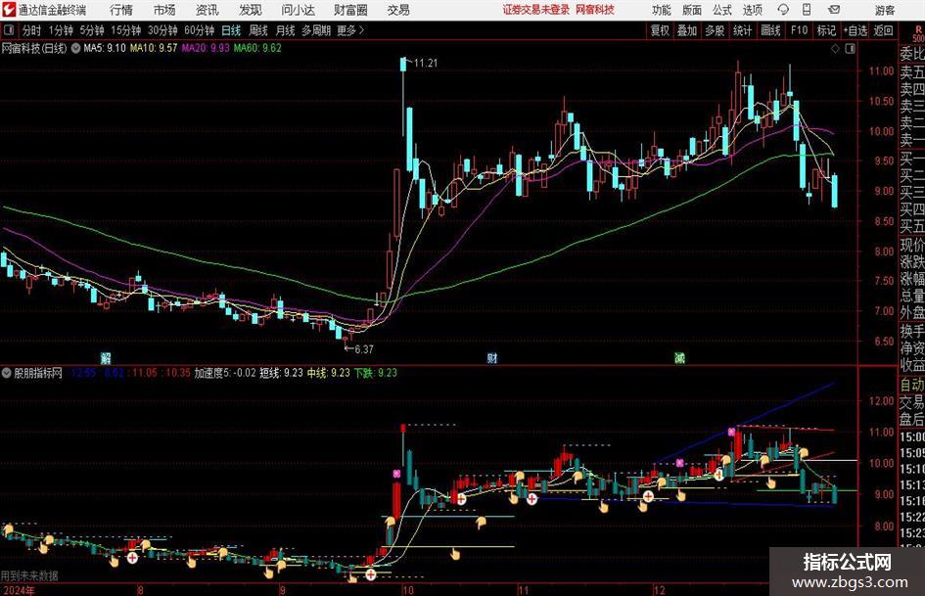925x596 pixels.
Task: Click the 自动 label in right sidebar
Action: click(912, 385)
